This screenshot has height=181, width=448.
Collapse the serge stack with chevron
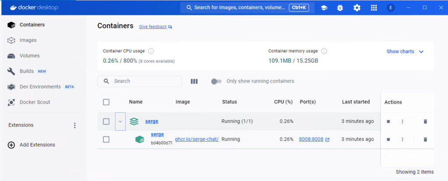click(x=120, y=122)
